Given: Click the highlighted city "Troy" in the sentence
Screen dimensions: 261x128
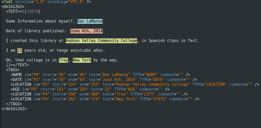Looking at the screenshot, I should pyautogui.click(x=63, y=60).
